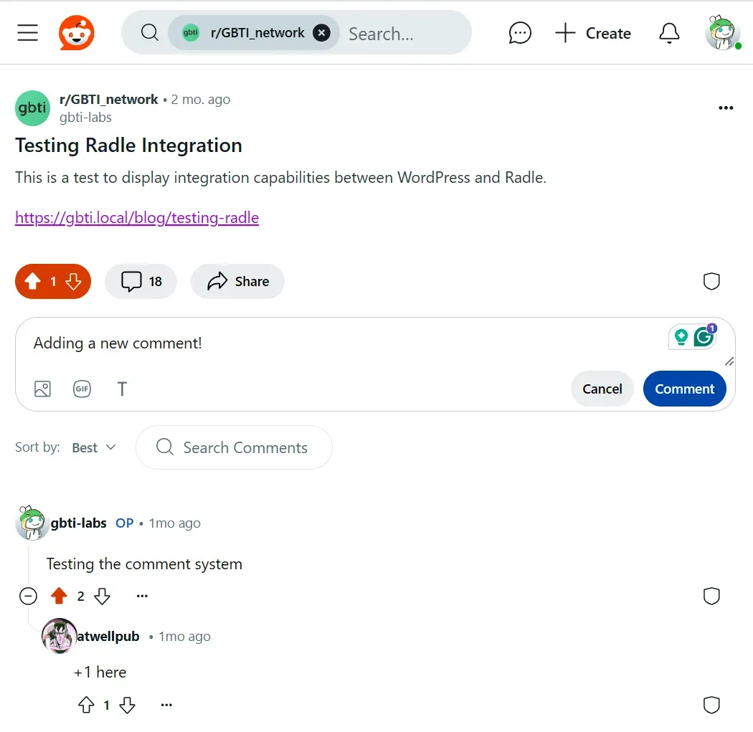Screen dimensions: 753x732
Task: Open the hamburger navigation menu
Action: [27, 33]
